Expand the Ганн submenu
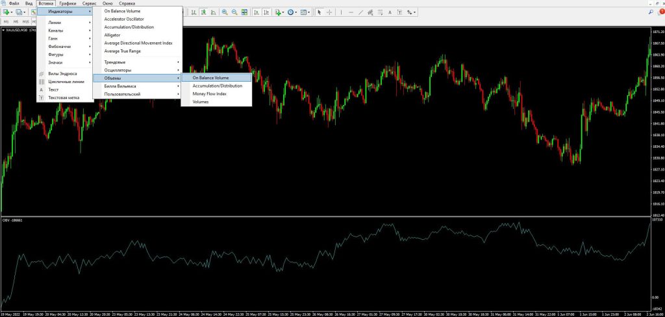Viewport: 665px width, 317px height. [x=65, y=38]
